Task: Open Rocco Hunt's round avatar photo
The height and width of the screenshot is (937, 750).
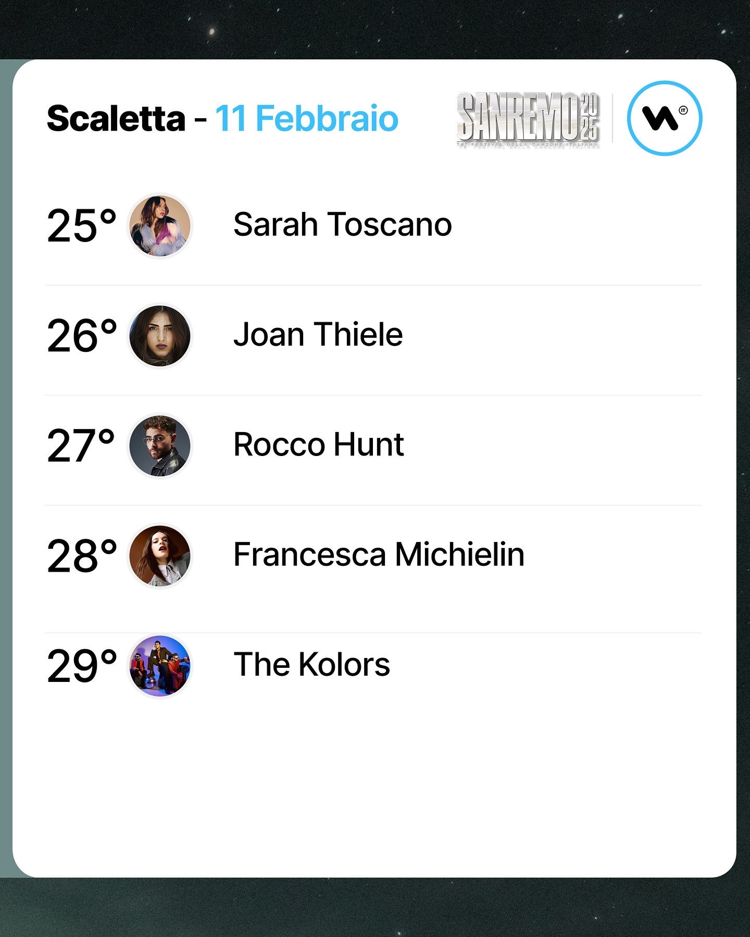Action: (160, 446)
